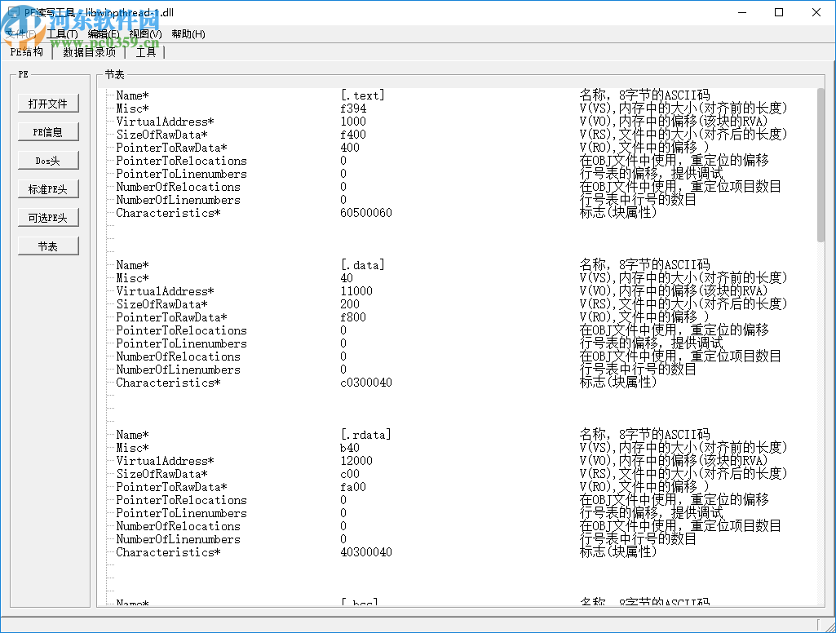Select PointerToRawData* row with value fa00
Viewport: 836px width, 633px height.
click(171, 487)
